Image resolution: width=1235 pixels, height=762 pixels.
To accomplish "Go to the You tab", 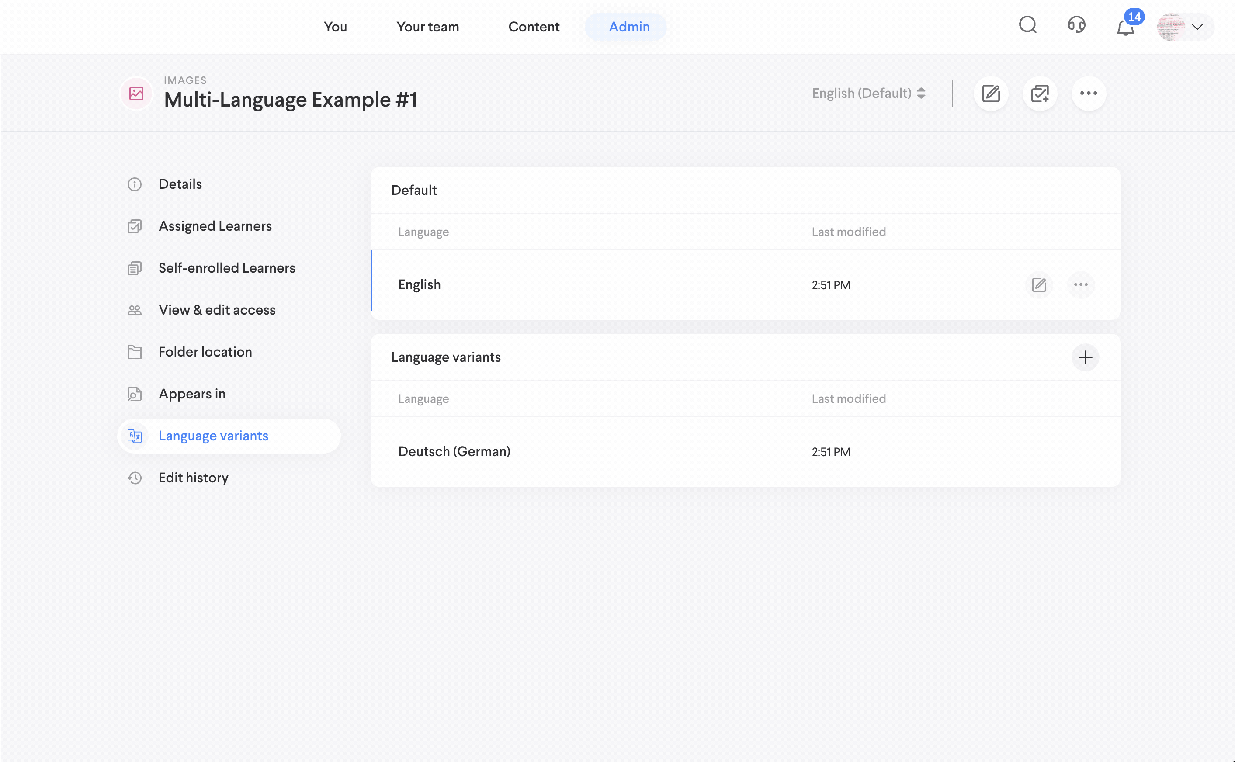I will 335,27.
